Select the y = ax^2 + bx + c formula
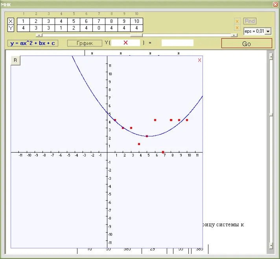The image size is (280, 259). pyautogui.click(x=33, y=43)
